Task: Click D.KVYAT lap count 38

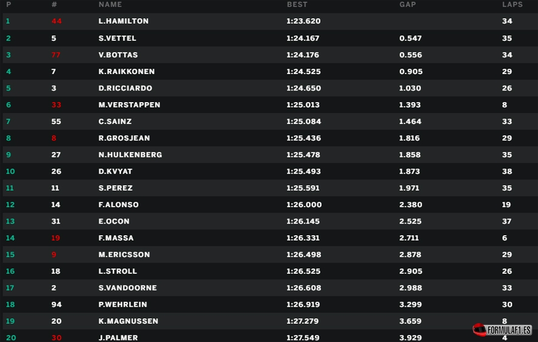Action: 507,171
